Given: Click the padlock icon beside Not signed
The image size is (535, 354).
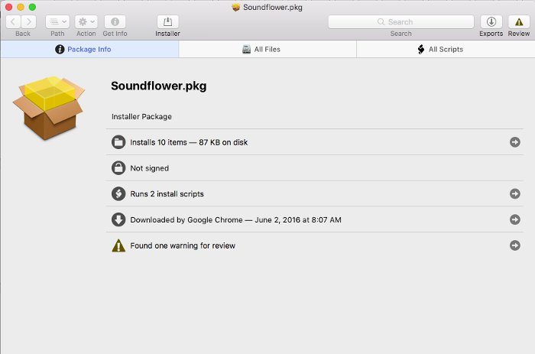Looking at the screenshot, I should pos(118,168).
